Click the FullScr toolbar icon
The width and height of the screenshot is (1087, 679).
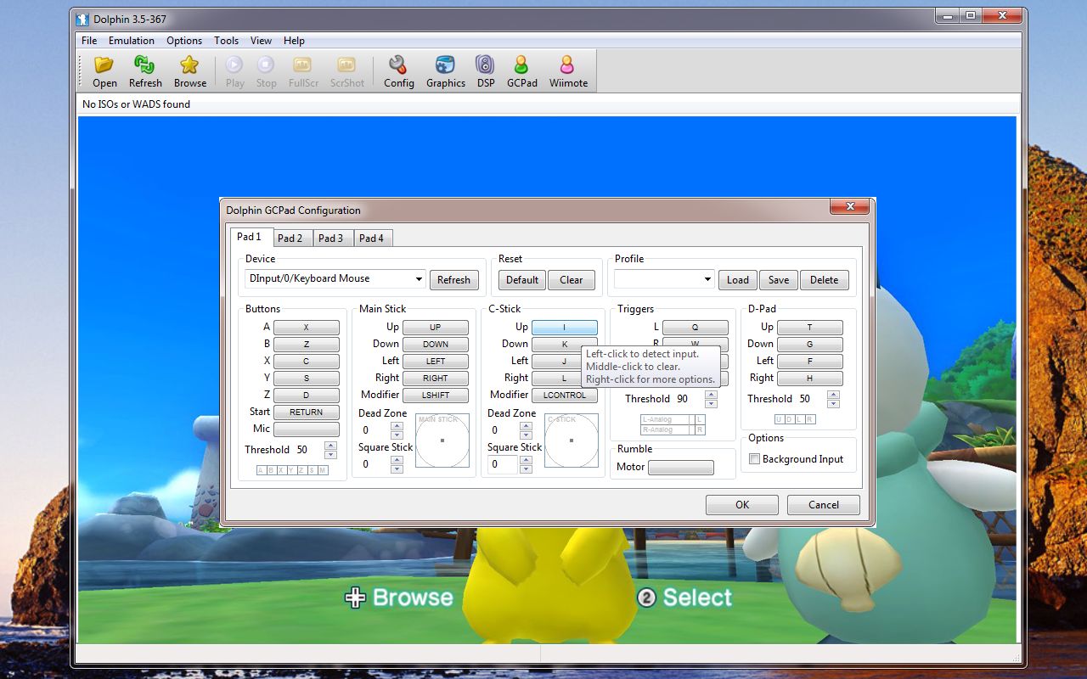click(303, 71)
